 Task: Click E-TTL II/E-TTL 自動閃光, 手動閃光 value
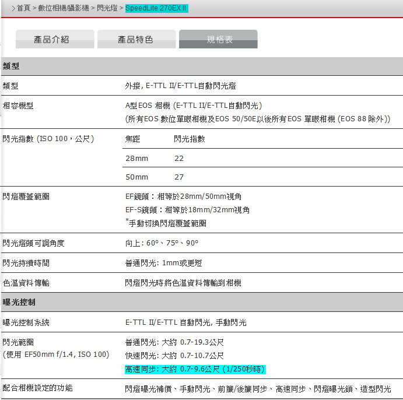[x=186, y=322]
